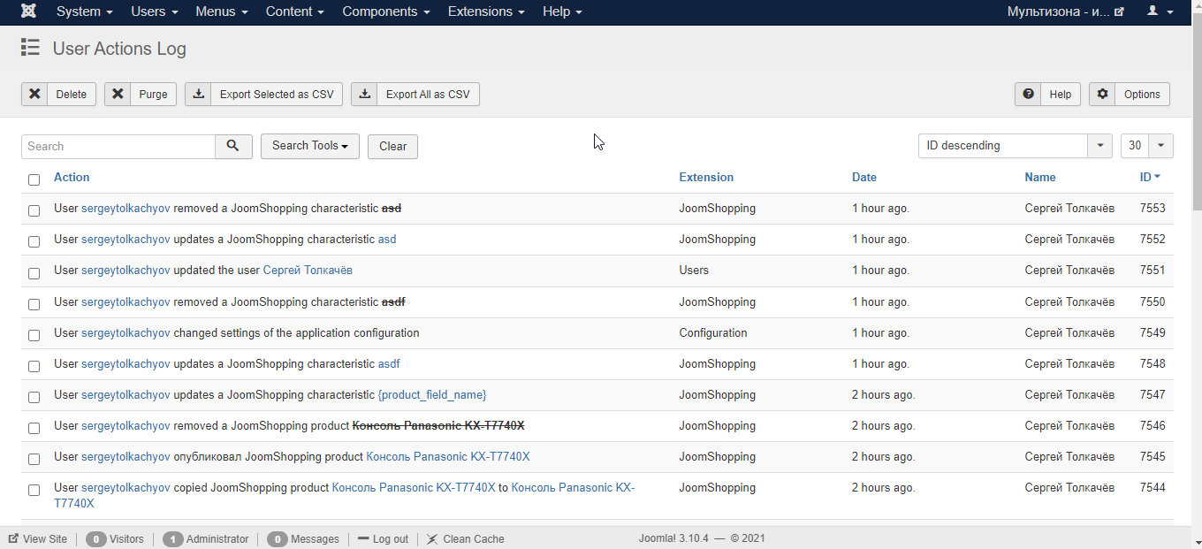This screenshot has height=549, width=1202.
Task: Open Help with the question icon
Action: click(1048, 94)
